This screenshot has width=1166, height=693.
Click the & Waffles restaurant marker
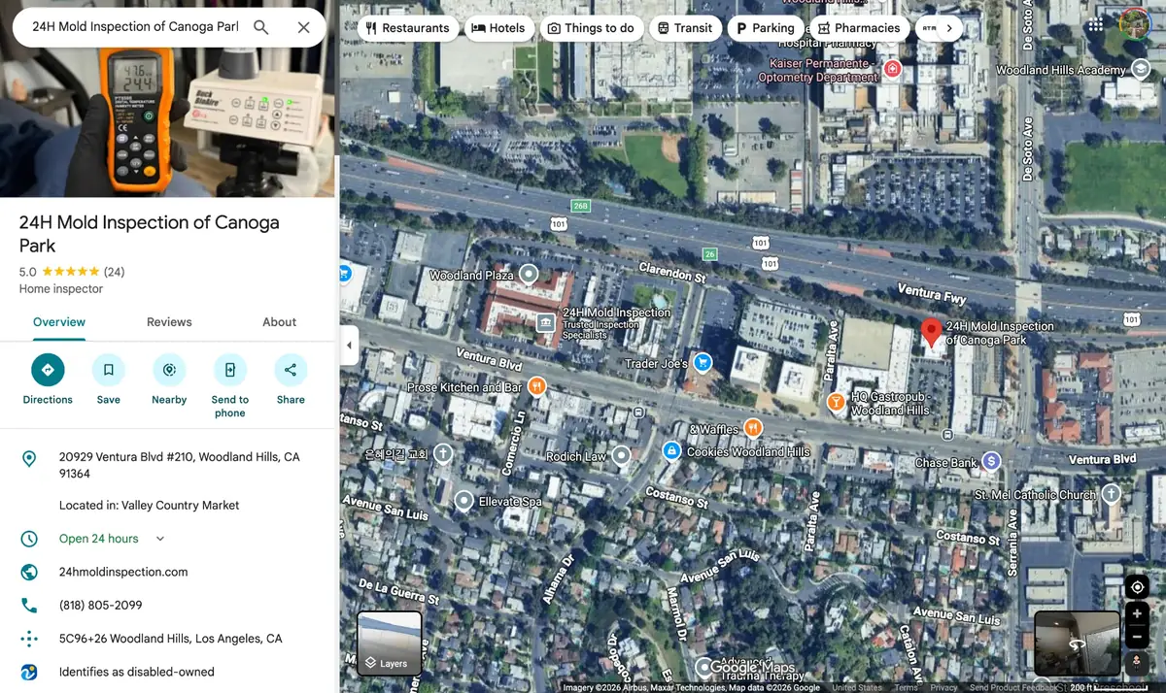752,428
